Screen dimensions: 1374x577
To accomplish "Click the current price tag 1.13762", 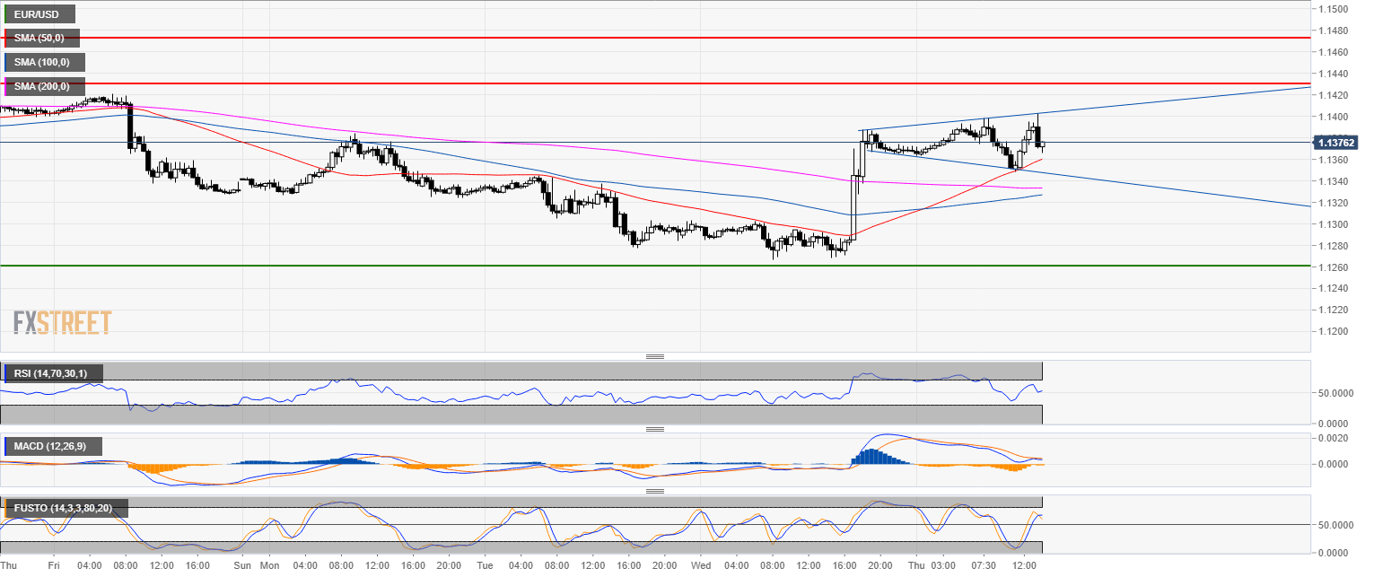I will [x=1337, y=142].
